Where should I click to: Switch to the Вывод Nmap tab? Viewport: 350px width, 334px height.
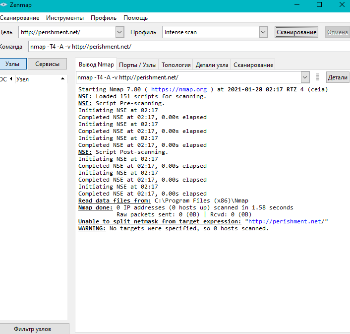[96, 65]
